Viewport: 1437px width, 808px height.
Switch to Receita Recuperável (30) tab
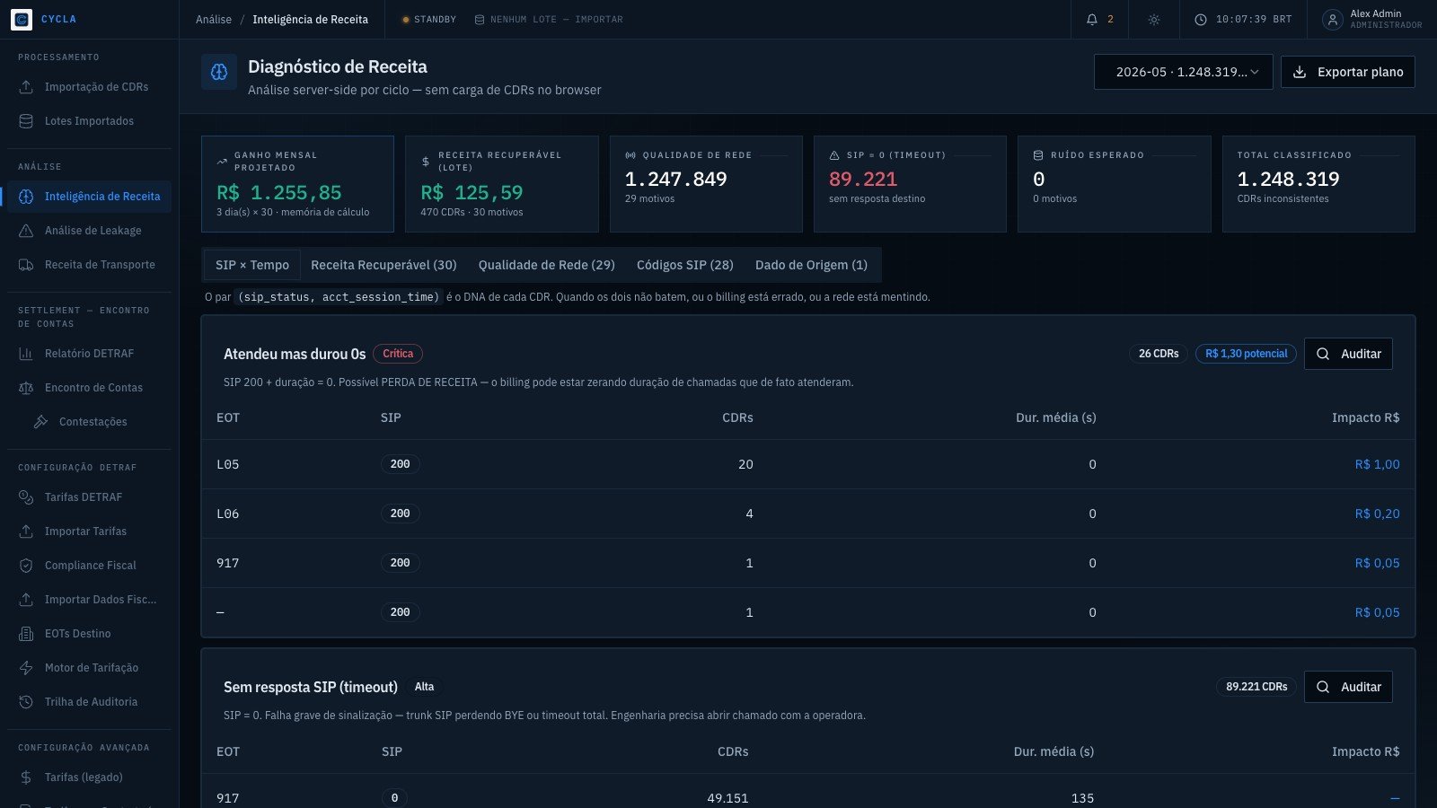(x=383, y=265)
